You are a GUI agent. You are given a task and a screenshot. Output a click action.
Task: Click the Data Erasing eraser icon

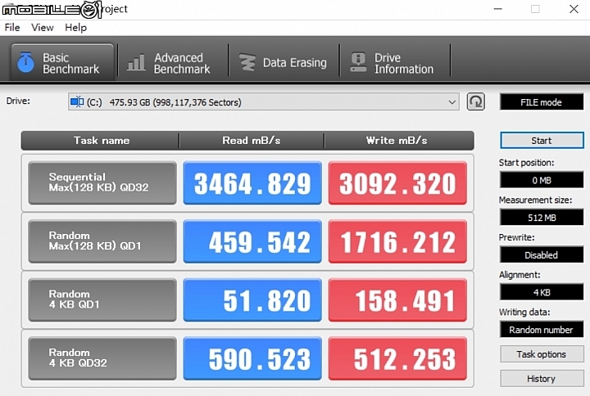click(247, 62)
